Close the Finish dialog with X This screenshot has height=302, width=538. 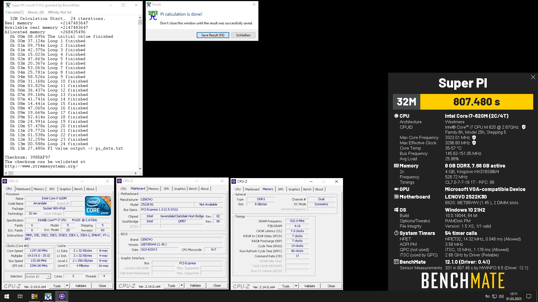click(254, 4)
